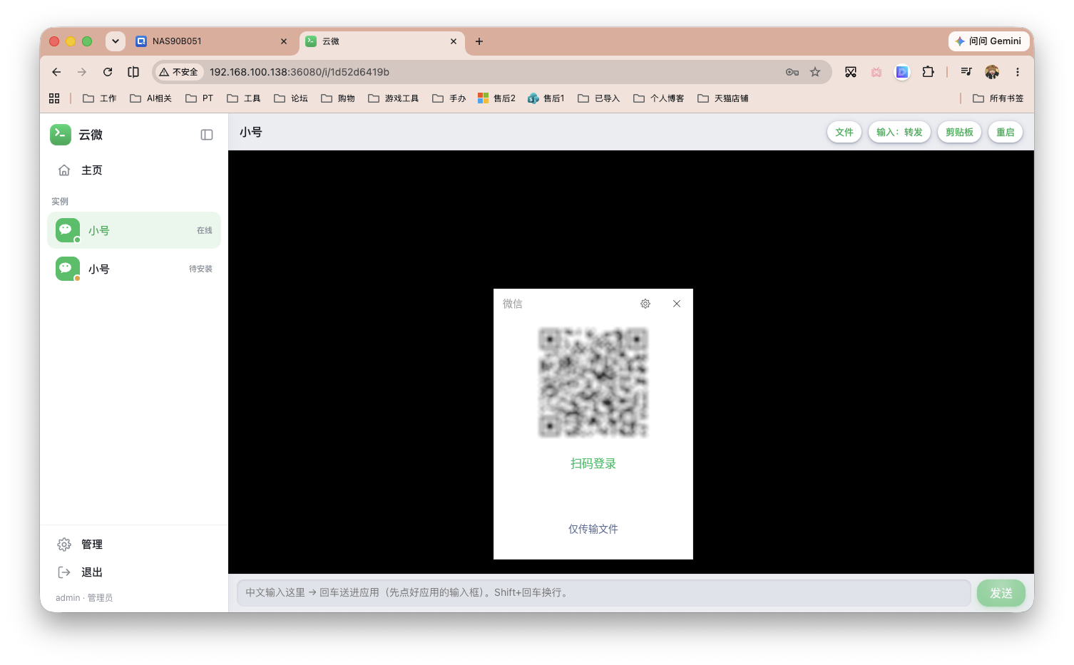This screenshot has height=665, width=1074.
Task: Toggle the 输入：转发 input mode button
Action: (899, 133)
